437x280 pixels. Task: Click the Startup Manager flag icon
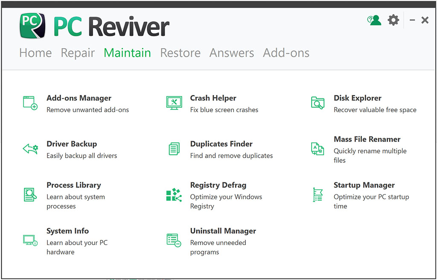318,195
